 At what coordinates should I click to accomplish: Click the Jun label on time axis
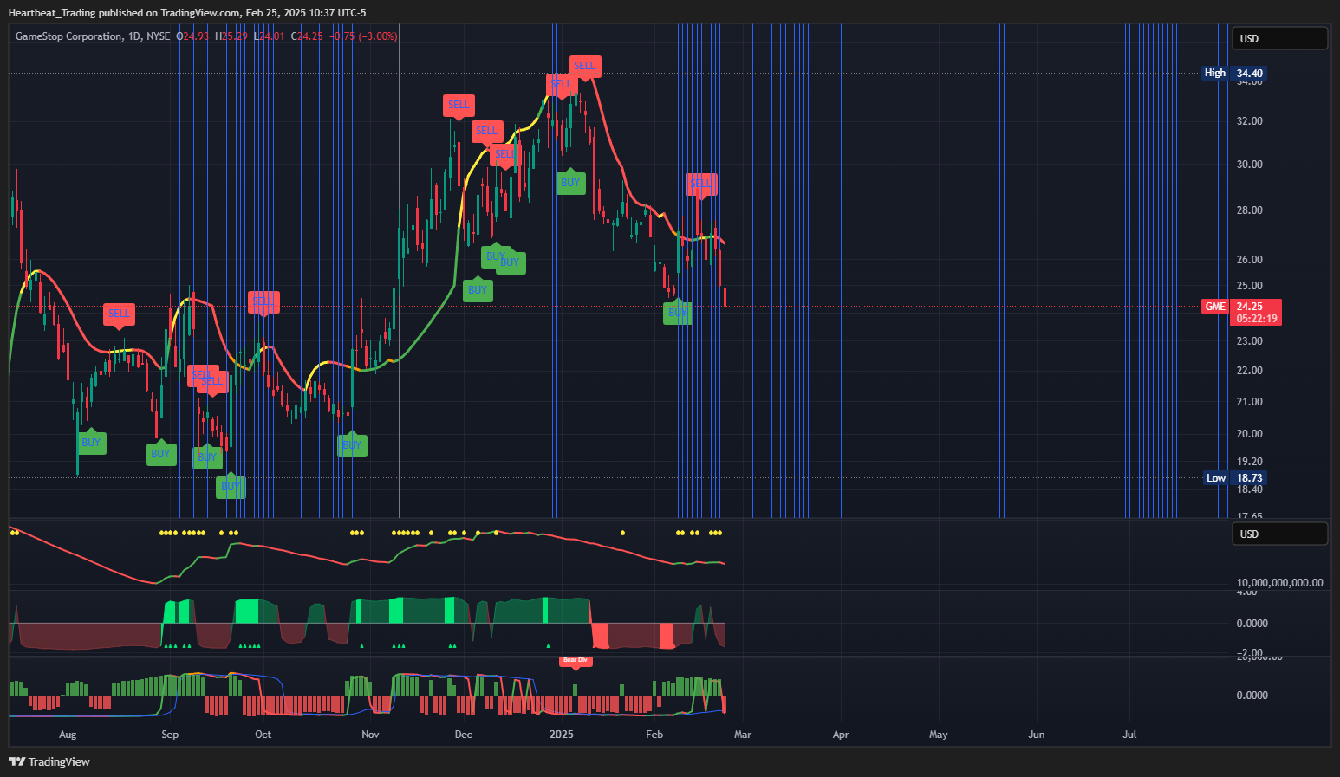(1037, 735)
